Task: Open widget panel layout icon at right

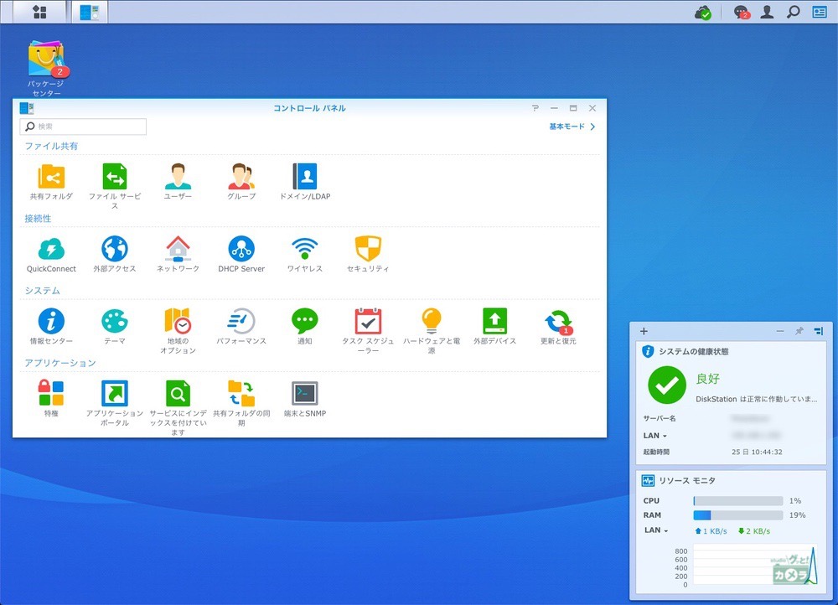Action: (818, 331)
